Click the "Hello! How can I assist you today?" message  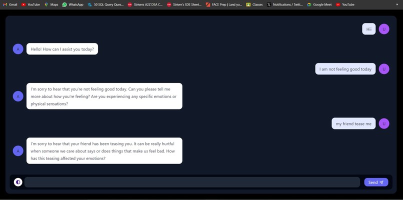coord(62,49)
